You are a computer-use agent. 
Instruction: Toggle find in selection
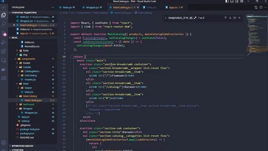click(234, 18)
